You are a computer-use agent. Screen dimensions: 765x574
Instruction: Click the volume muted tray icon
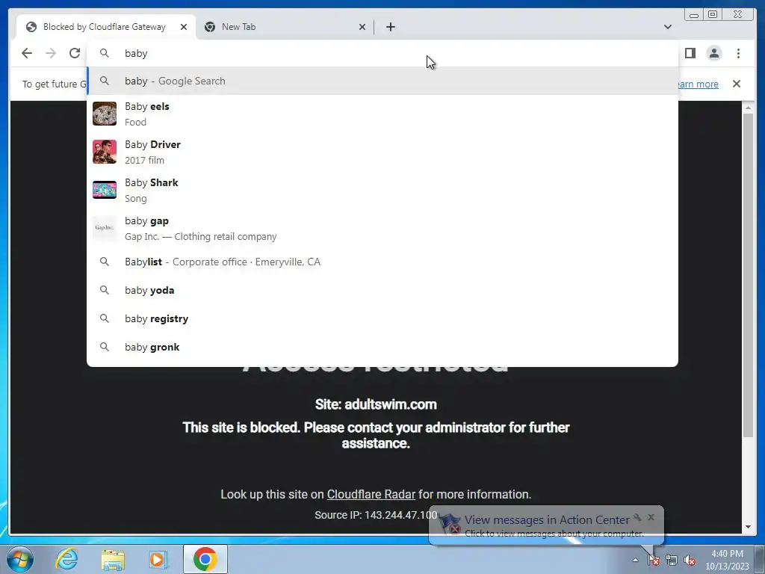pyautogui.click(x=690, y=560)
